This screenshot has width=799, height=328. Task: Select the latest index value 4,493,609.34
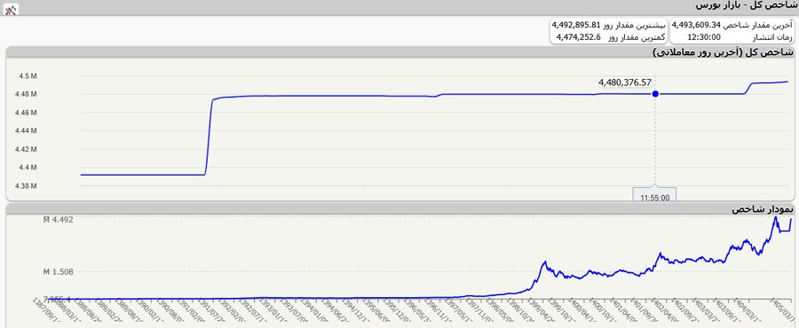[697, 25]
